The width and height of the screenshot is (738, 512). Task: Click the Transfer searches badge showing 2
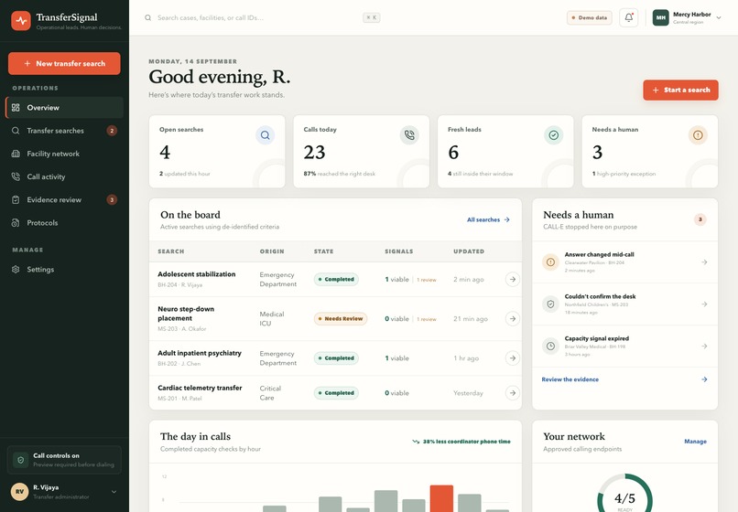pyautogui.click(x=112, y=131)
